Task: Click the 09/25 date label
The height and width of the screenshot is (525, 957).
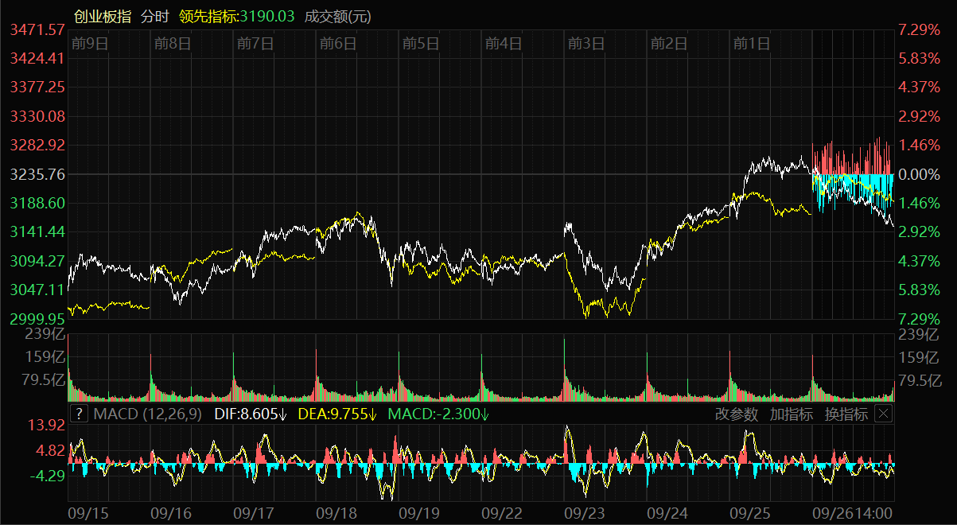Action: [750, 514]
